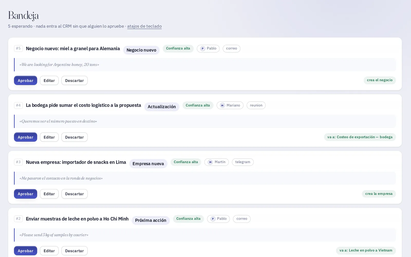Viewport: 411px width, 257px height.
Task: Select the Actualización tag
Action: coord(162,107)
